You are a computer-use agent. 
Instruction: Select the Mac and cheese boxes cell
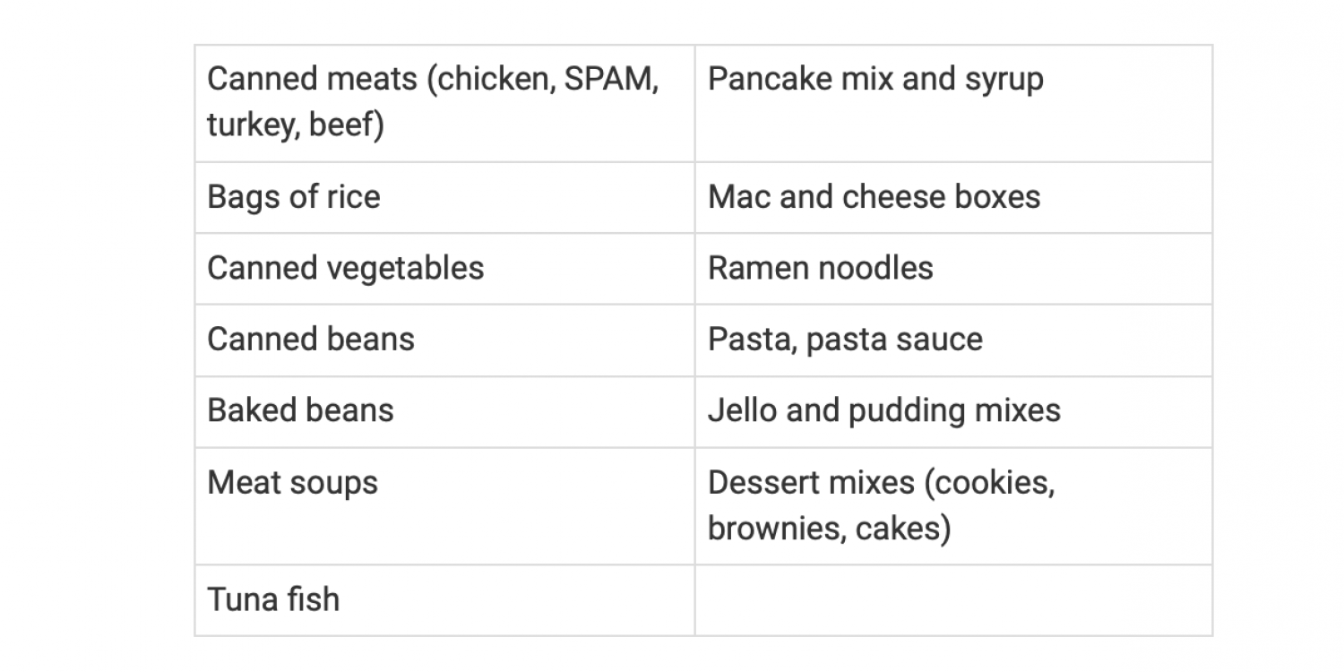(x=953, y=197)
